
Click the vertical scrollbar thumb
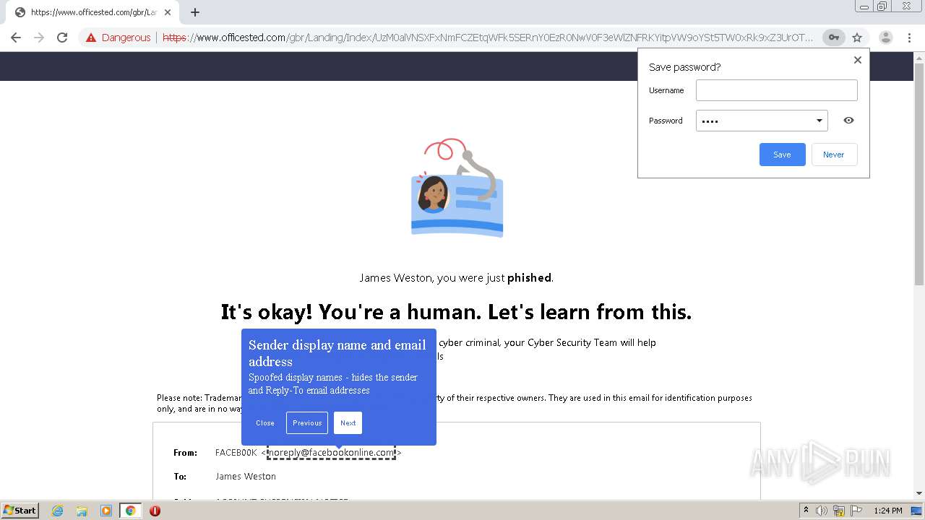[919, 173]
